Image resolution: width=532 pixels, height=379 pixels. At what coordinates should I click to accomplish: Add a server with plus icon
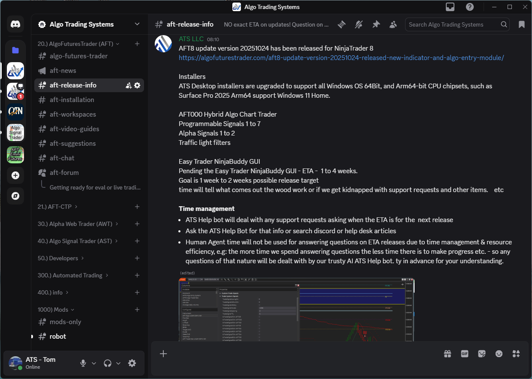tap(15, 175)
